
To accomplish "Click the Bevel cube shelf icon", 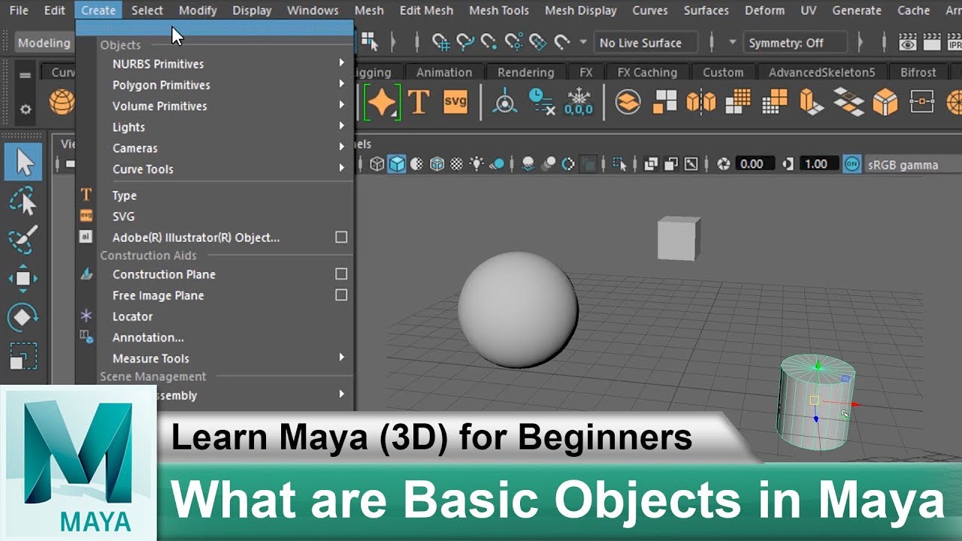I will point(885,101).
